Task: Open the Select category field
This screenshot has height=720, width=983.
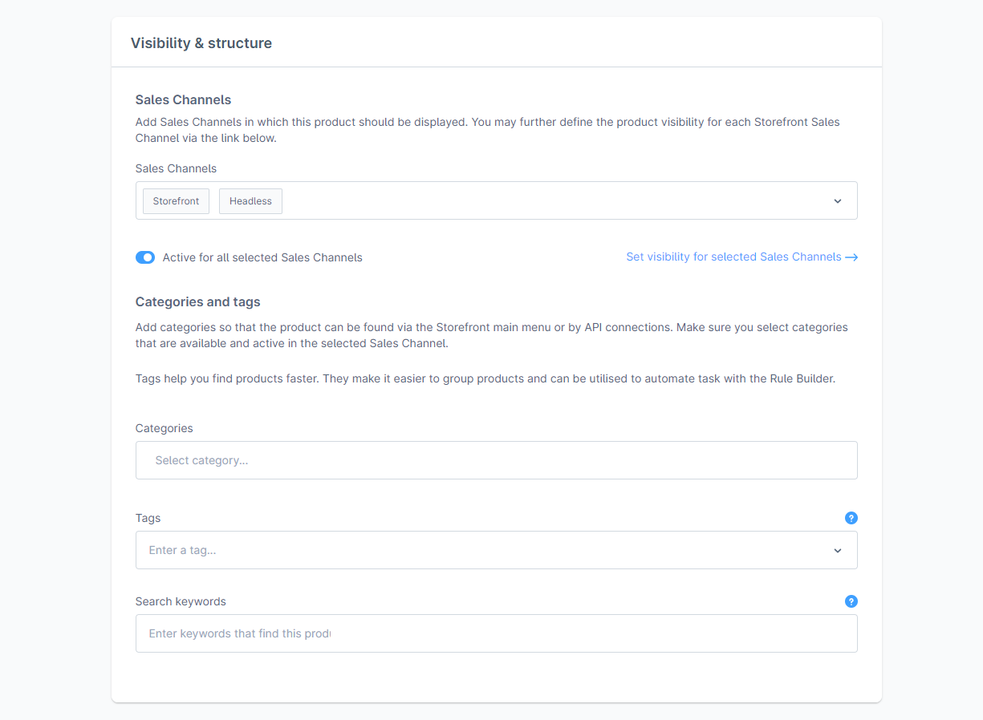Action: tap(496, 460)
